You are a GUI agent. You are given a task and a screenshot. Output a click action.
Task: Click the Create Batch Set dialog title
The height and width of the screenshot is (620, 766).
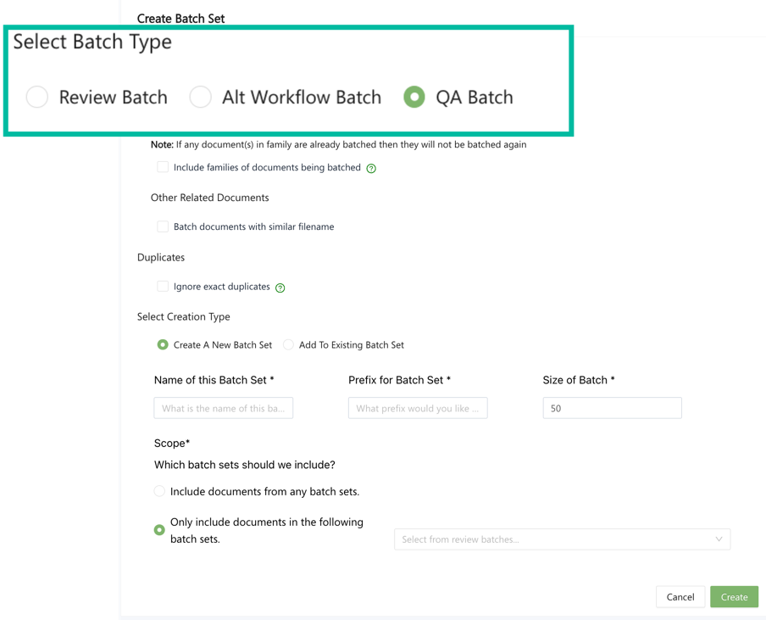click(181, 19)
